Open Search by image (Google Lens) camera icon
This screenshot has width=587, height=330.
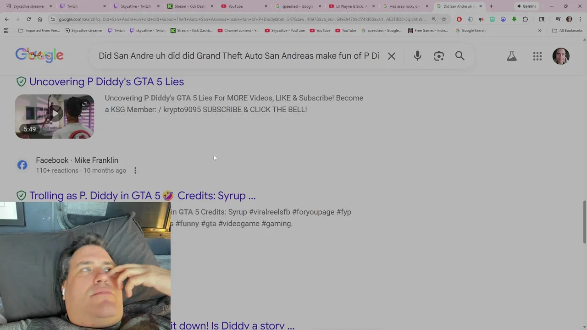pyautogui.click(x=439, y=56)
